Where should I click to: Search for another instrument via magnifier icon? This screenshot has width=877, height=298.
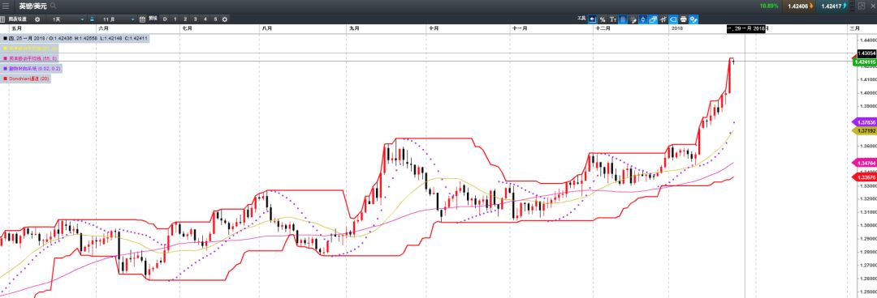(x=53, y=6)
